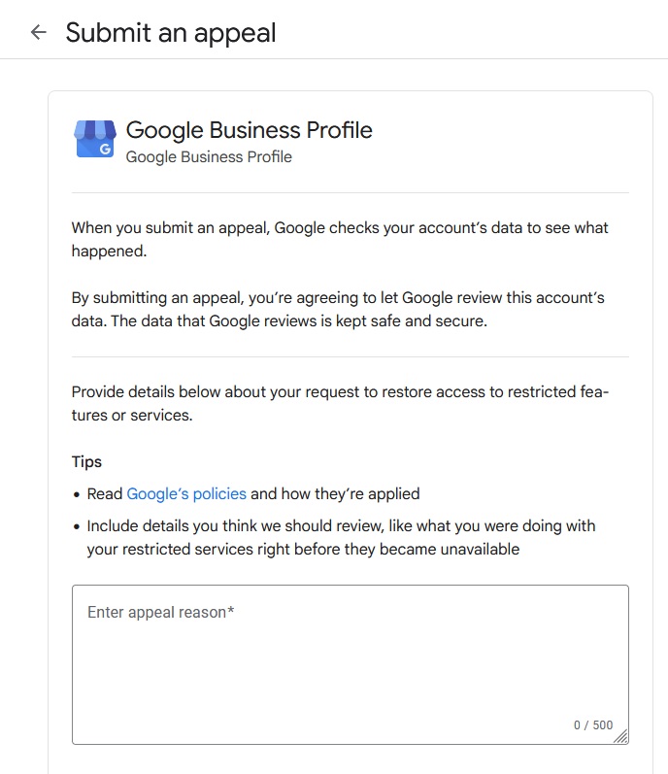The image size is (668, 774).
Task: Click the 0 / 500 character counter
Action: [x=593, y=724]
